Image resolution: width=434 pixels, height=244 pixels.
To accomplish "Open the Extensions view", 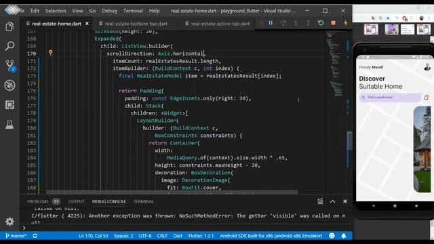I will (9, 104).
